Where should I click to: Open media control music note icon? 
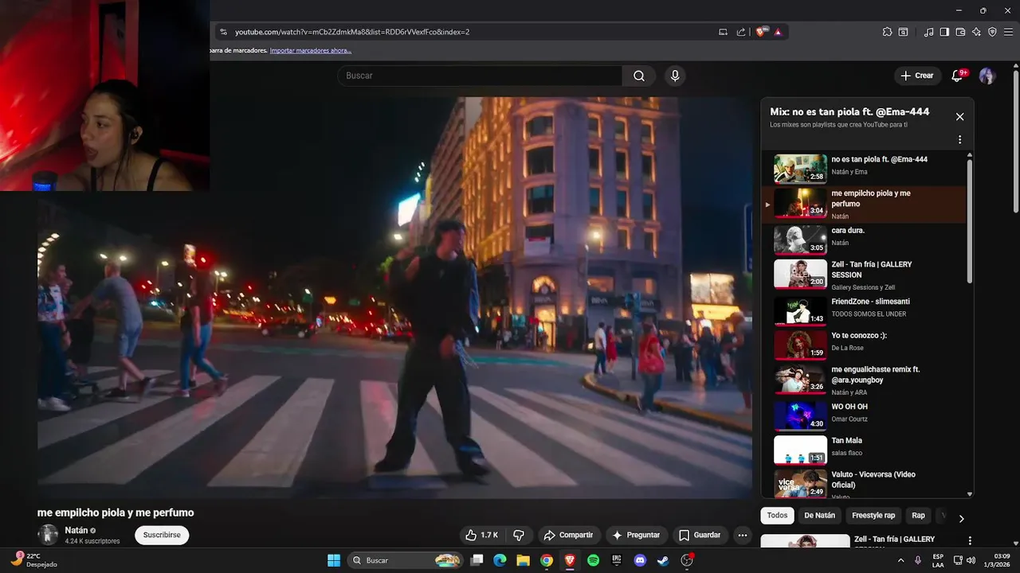click(928, 32)
